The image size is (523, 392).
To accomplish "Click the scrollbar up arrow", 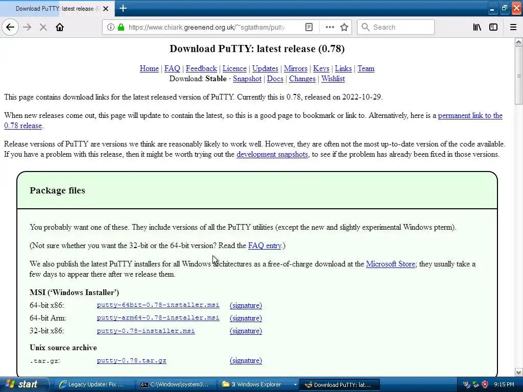I will (519, 42).
